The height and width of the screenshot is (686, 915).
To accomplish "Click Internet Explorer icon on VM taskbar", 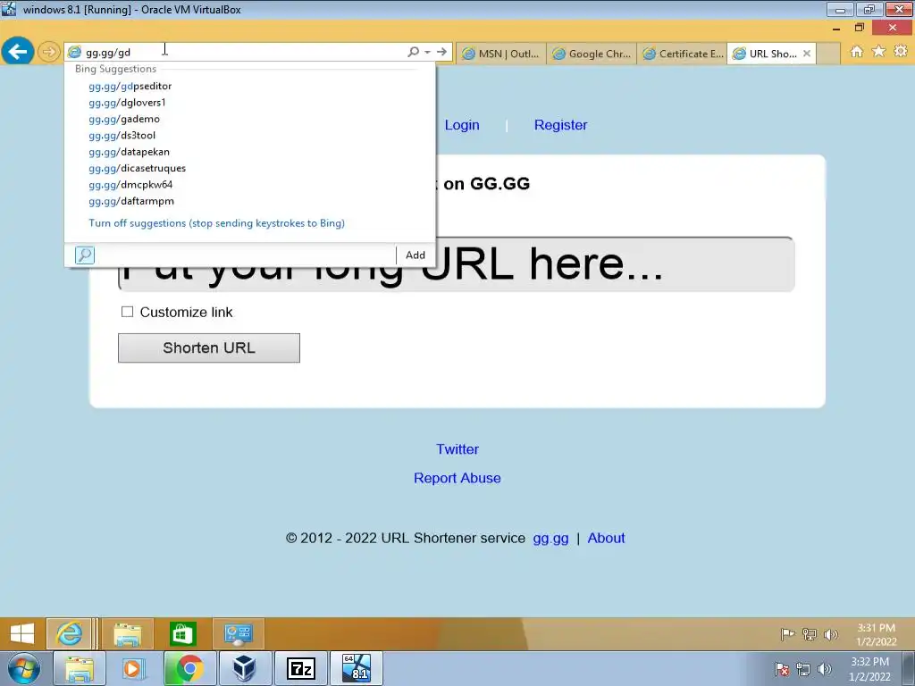I will [x=69, y=633].
